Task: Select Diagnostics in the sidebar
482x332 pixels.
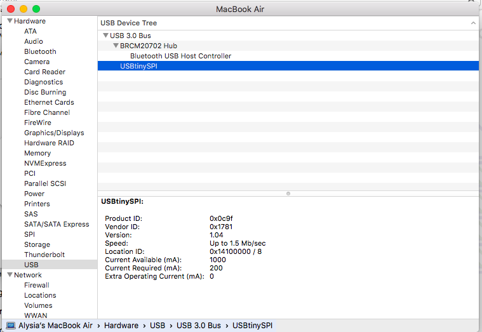Action: (x=44, y=82)
